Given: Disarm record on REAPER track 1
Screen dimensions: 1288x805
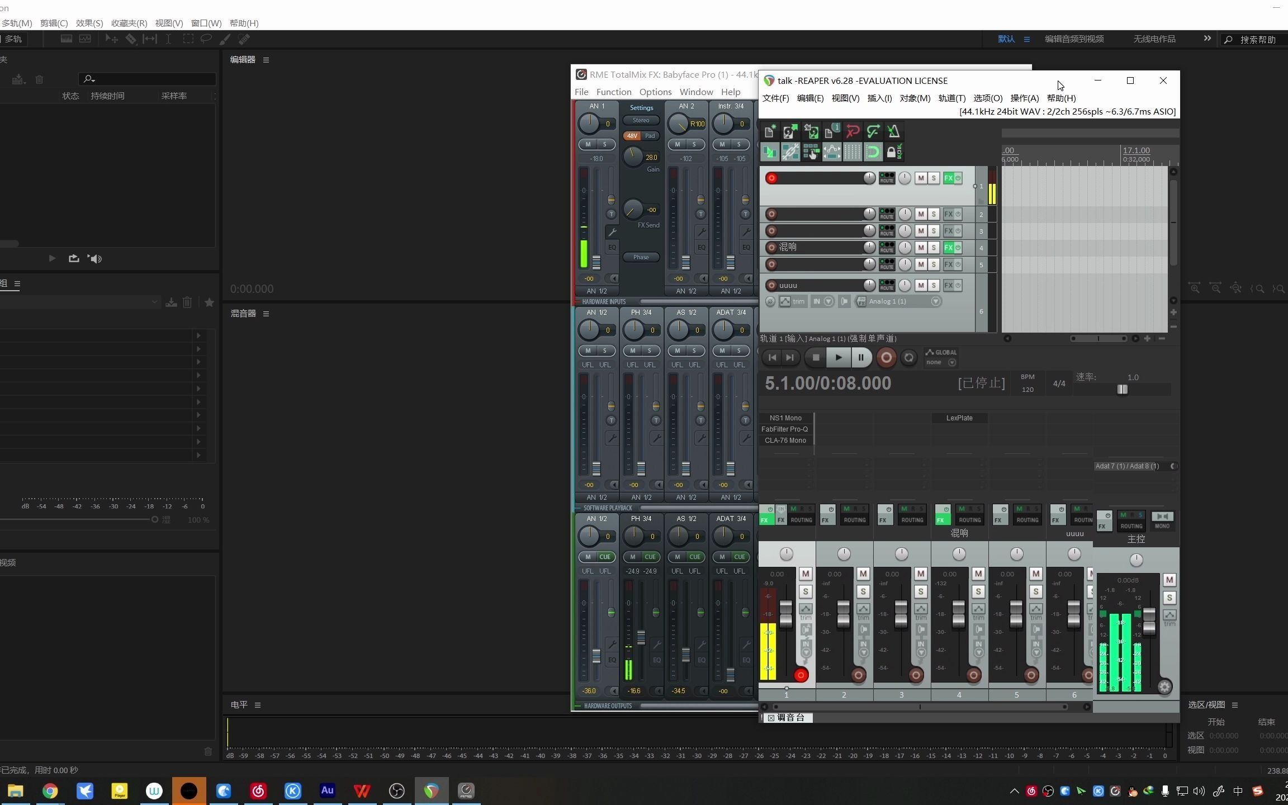Looking at the screenshot, I should tap(771, 178).
